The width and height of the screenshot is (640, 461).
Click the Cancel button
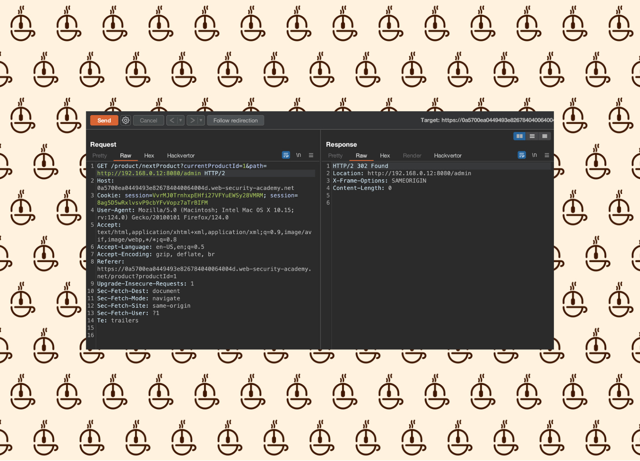coord(149,121)
